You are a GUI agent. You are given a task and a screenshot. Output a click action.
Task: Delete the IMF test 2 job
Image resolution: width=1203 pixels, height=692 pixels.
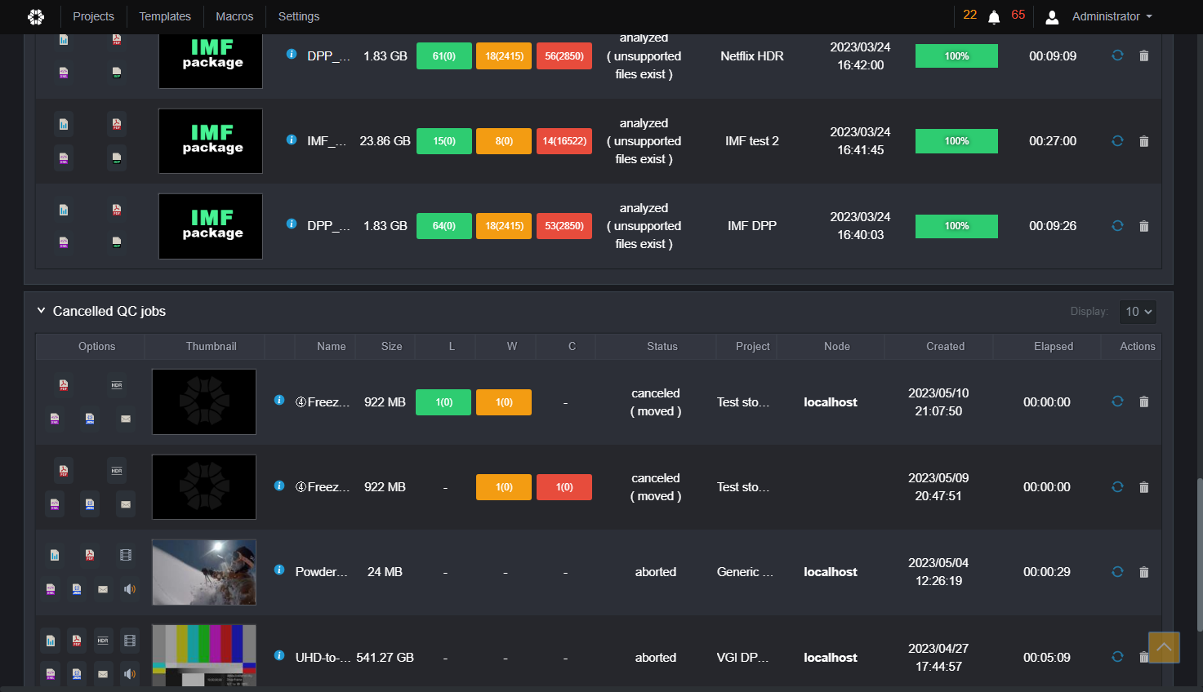coord(1143,141)
